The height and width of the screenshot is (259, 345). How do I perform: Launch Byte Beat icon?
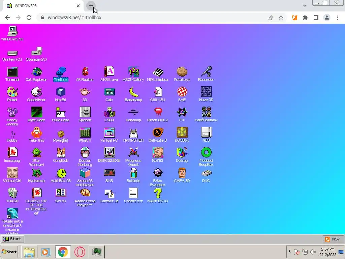coord(36,115)
